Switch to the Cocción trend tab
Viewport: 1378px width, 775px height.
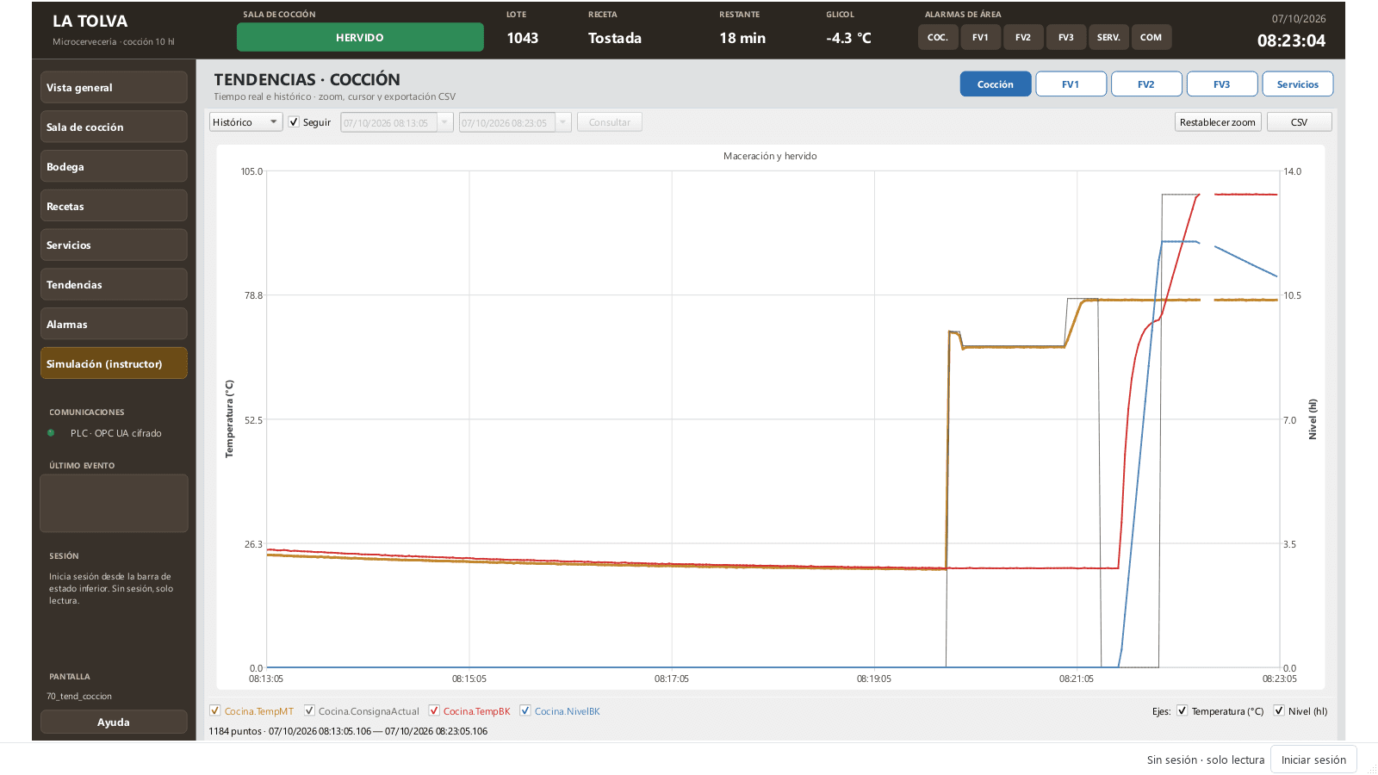click(x=996, y=84)
